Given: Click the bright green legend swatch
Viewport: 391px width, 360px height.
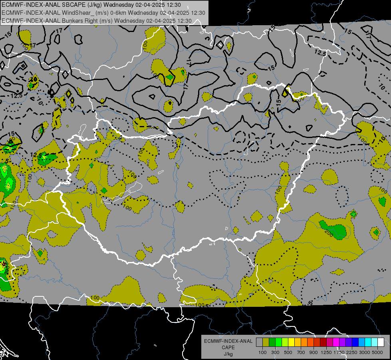Looking at the screenshot, I should coord(278,342).
